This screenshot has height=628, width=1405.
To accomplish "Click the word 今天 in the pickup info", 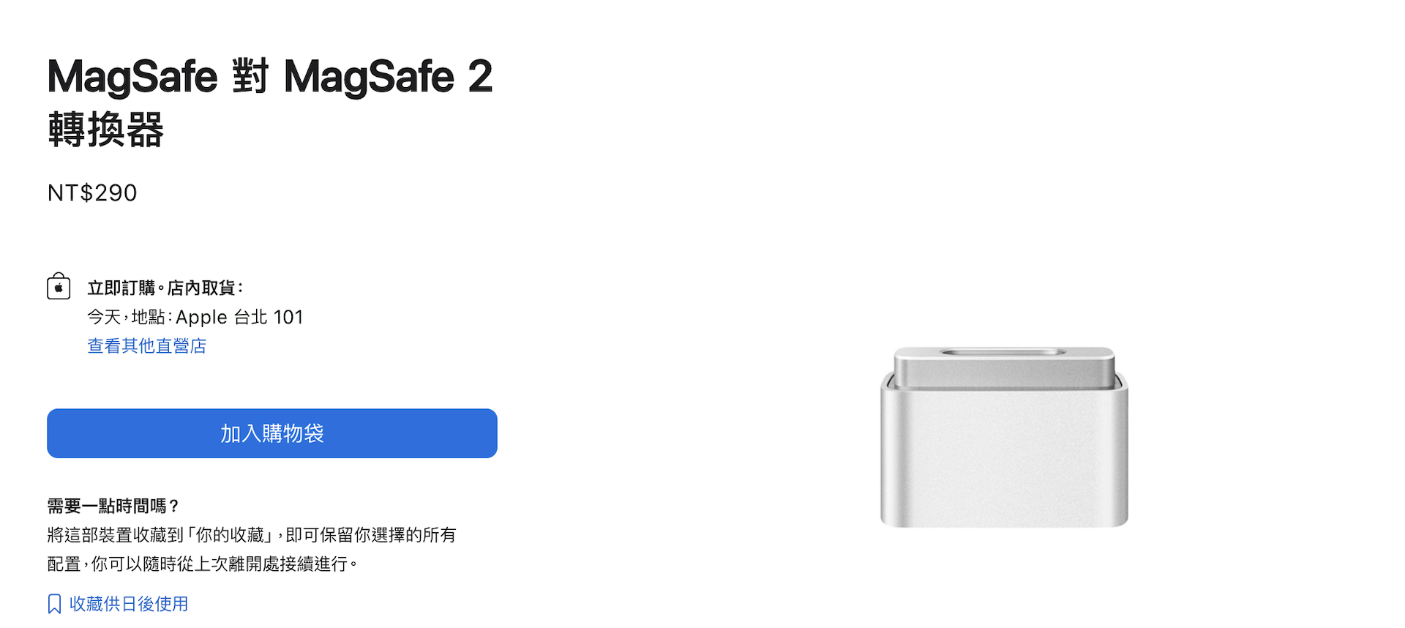I will pos(104,318).
